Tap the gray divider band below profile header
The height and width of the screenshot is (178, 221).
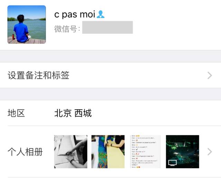[110, 56]
